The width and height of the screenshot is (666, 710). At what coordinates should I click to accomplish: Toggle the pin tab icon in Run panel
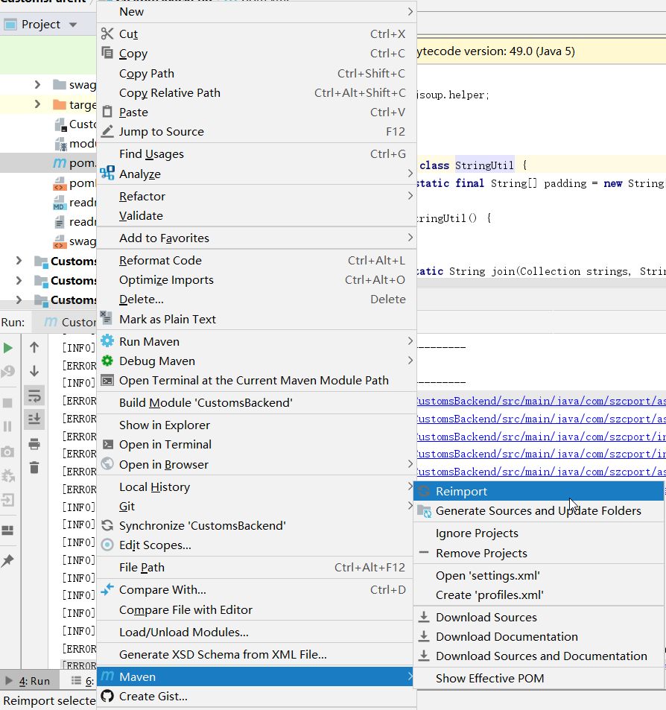(8, 561)
